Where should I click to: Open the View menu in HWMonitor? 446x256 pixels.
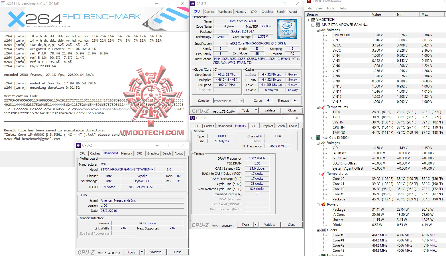(x=319, y=8)
